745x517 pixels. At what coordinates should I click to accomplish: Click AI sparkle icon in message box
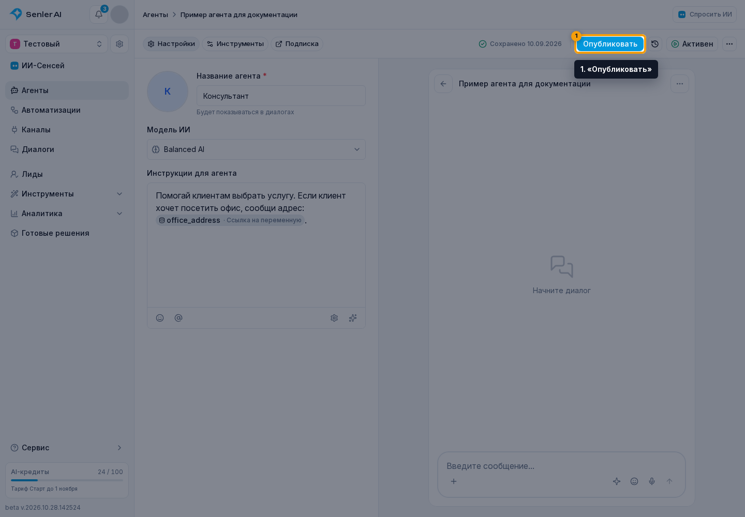pos(617,481)
